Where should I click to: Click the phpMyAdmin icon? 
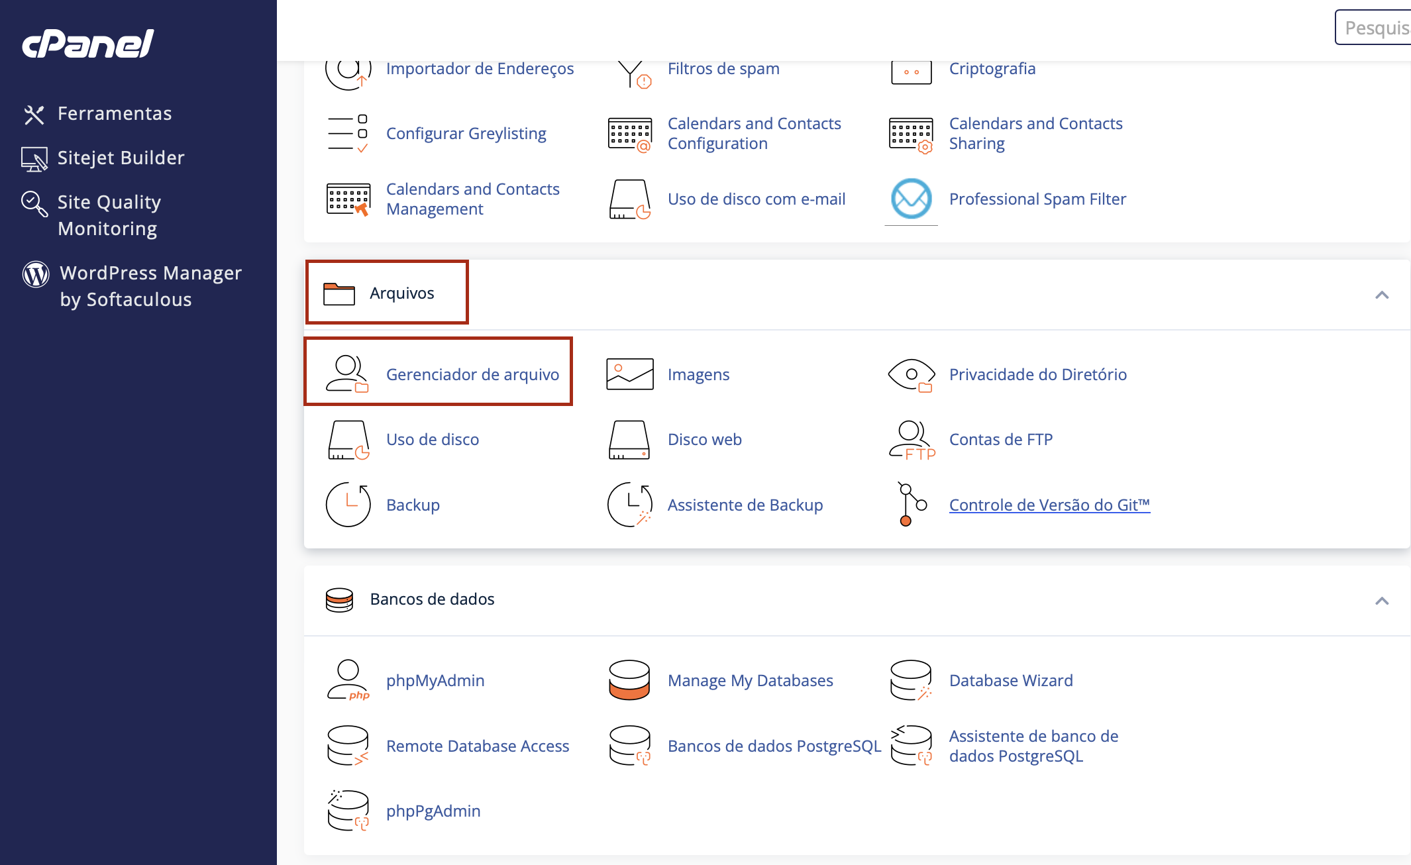(x=348, y=680)
